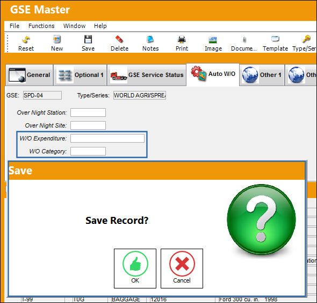Click the Over Night Station field
317x303 pixels.
88,112
